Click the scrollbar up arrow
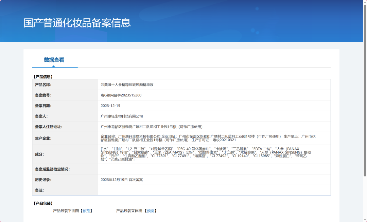 (365, 2)
